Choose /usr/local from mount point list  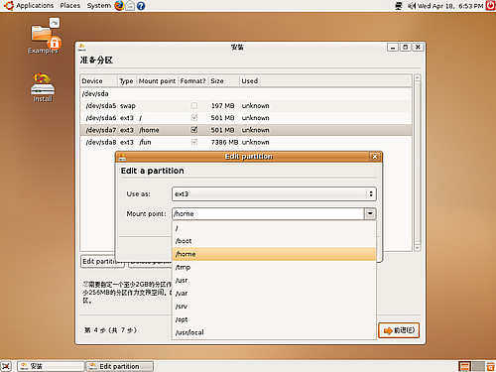click(x=275, y=332)
